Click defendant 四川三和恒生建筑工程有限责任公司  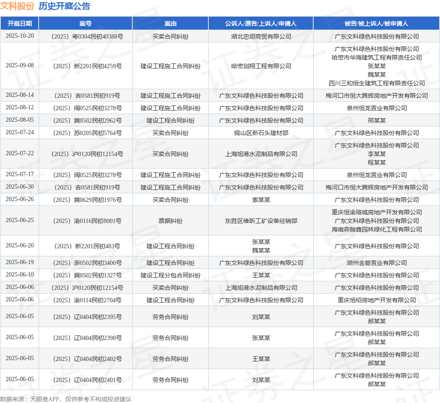(x=376, y=83)
